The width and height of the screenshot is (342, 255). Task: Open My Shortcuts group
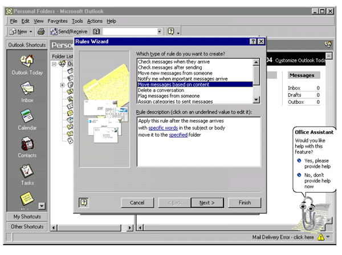pyautogui.click(x=27, y=217)
